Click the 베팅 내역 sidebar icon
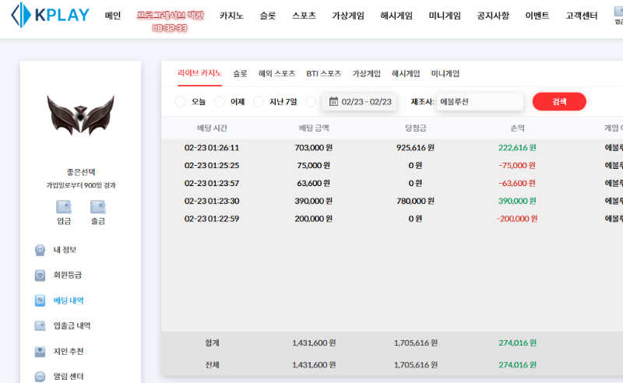 (x=40, y=300)
